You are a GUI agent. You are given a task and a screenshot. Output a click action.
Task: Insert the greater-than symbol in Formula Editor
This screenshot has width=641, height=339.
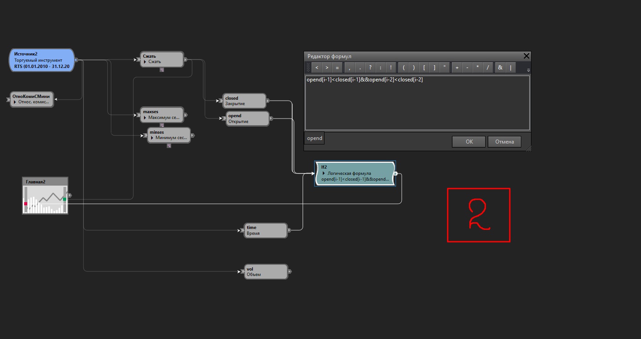click(x=327, y=68)
